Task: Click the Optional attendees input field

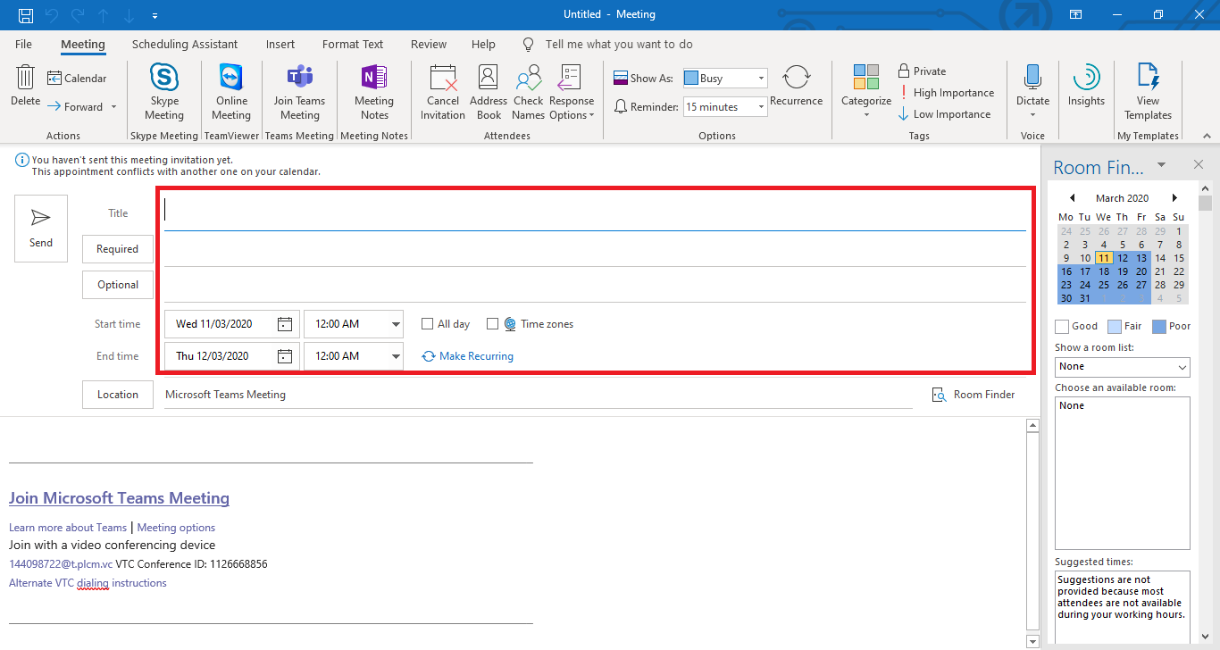Action: point(595,286)
